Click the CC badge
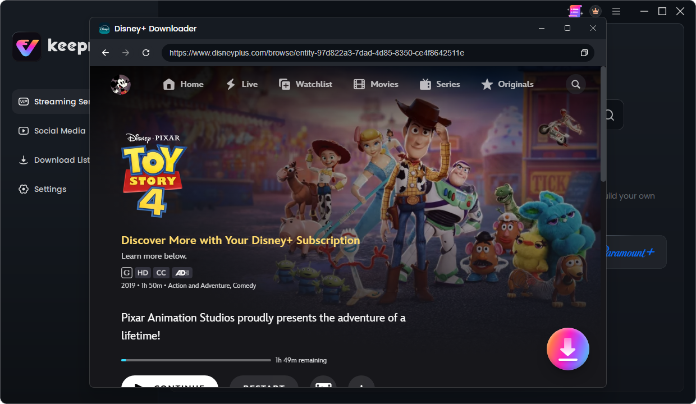 coord(161,273)
